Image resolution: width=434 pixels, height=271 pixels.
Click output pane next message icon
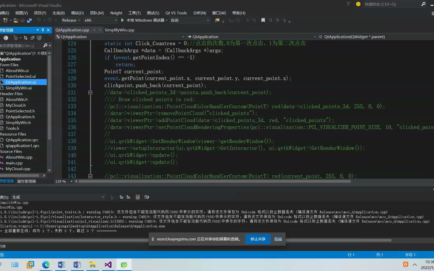[x=128, y=197]
